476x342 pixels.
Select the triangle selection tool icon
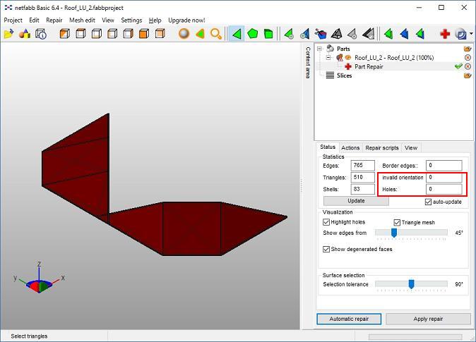click(237, 34)
